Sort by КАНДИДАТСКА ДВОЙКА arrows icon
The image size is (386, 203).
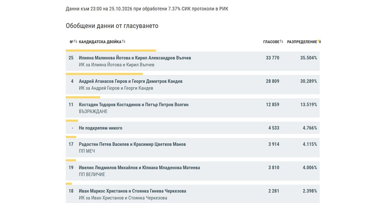click(x=124, y=42)
